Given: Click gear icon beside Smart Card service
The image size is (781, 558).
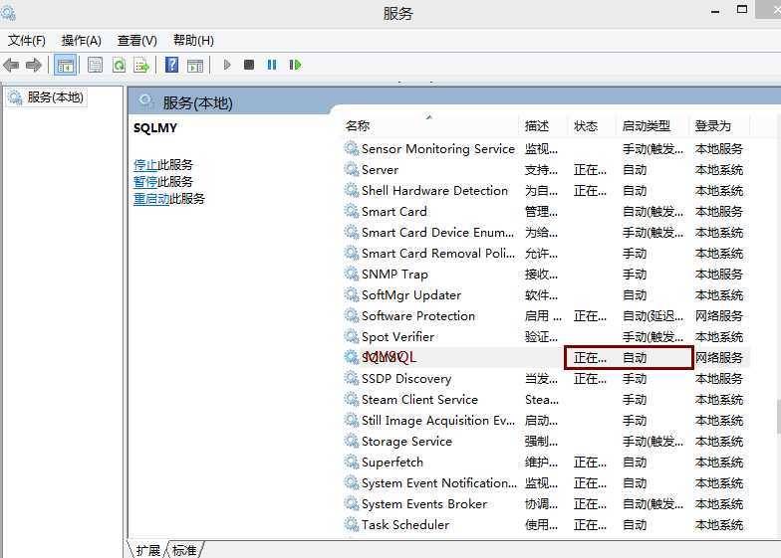Looking at the screenshot, I should 352,211.
